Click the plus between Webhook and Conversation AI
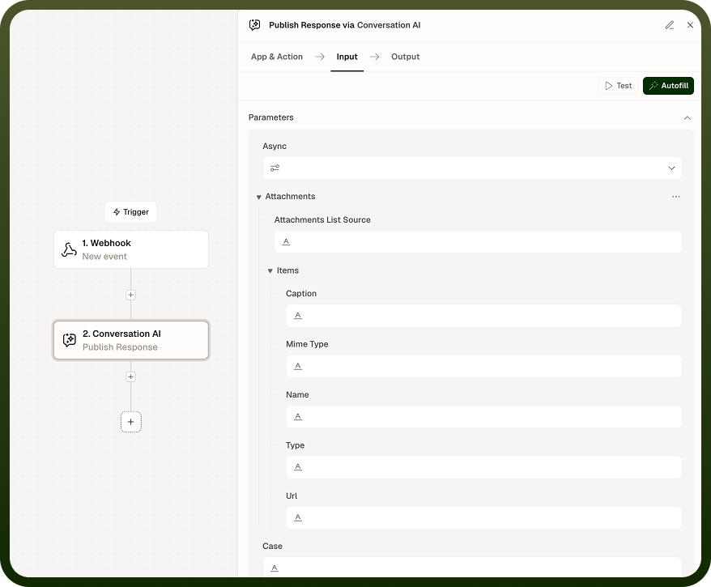 coord(130,295)
